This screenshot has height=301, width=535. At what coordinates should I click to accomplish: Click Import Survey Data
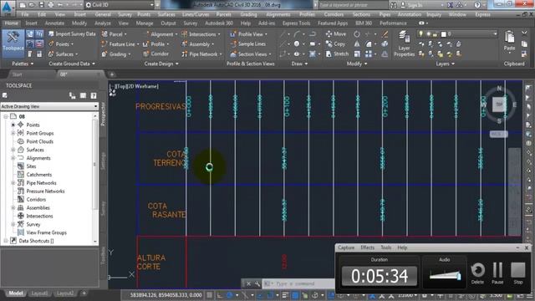point(72,33)
